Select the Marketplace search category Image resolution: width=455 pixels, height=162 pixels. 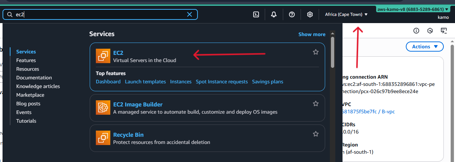click(x=30, y=95)
